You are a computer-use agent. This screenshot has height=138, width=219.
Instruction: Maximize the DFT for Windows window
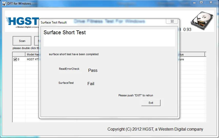(201, 3)
